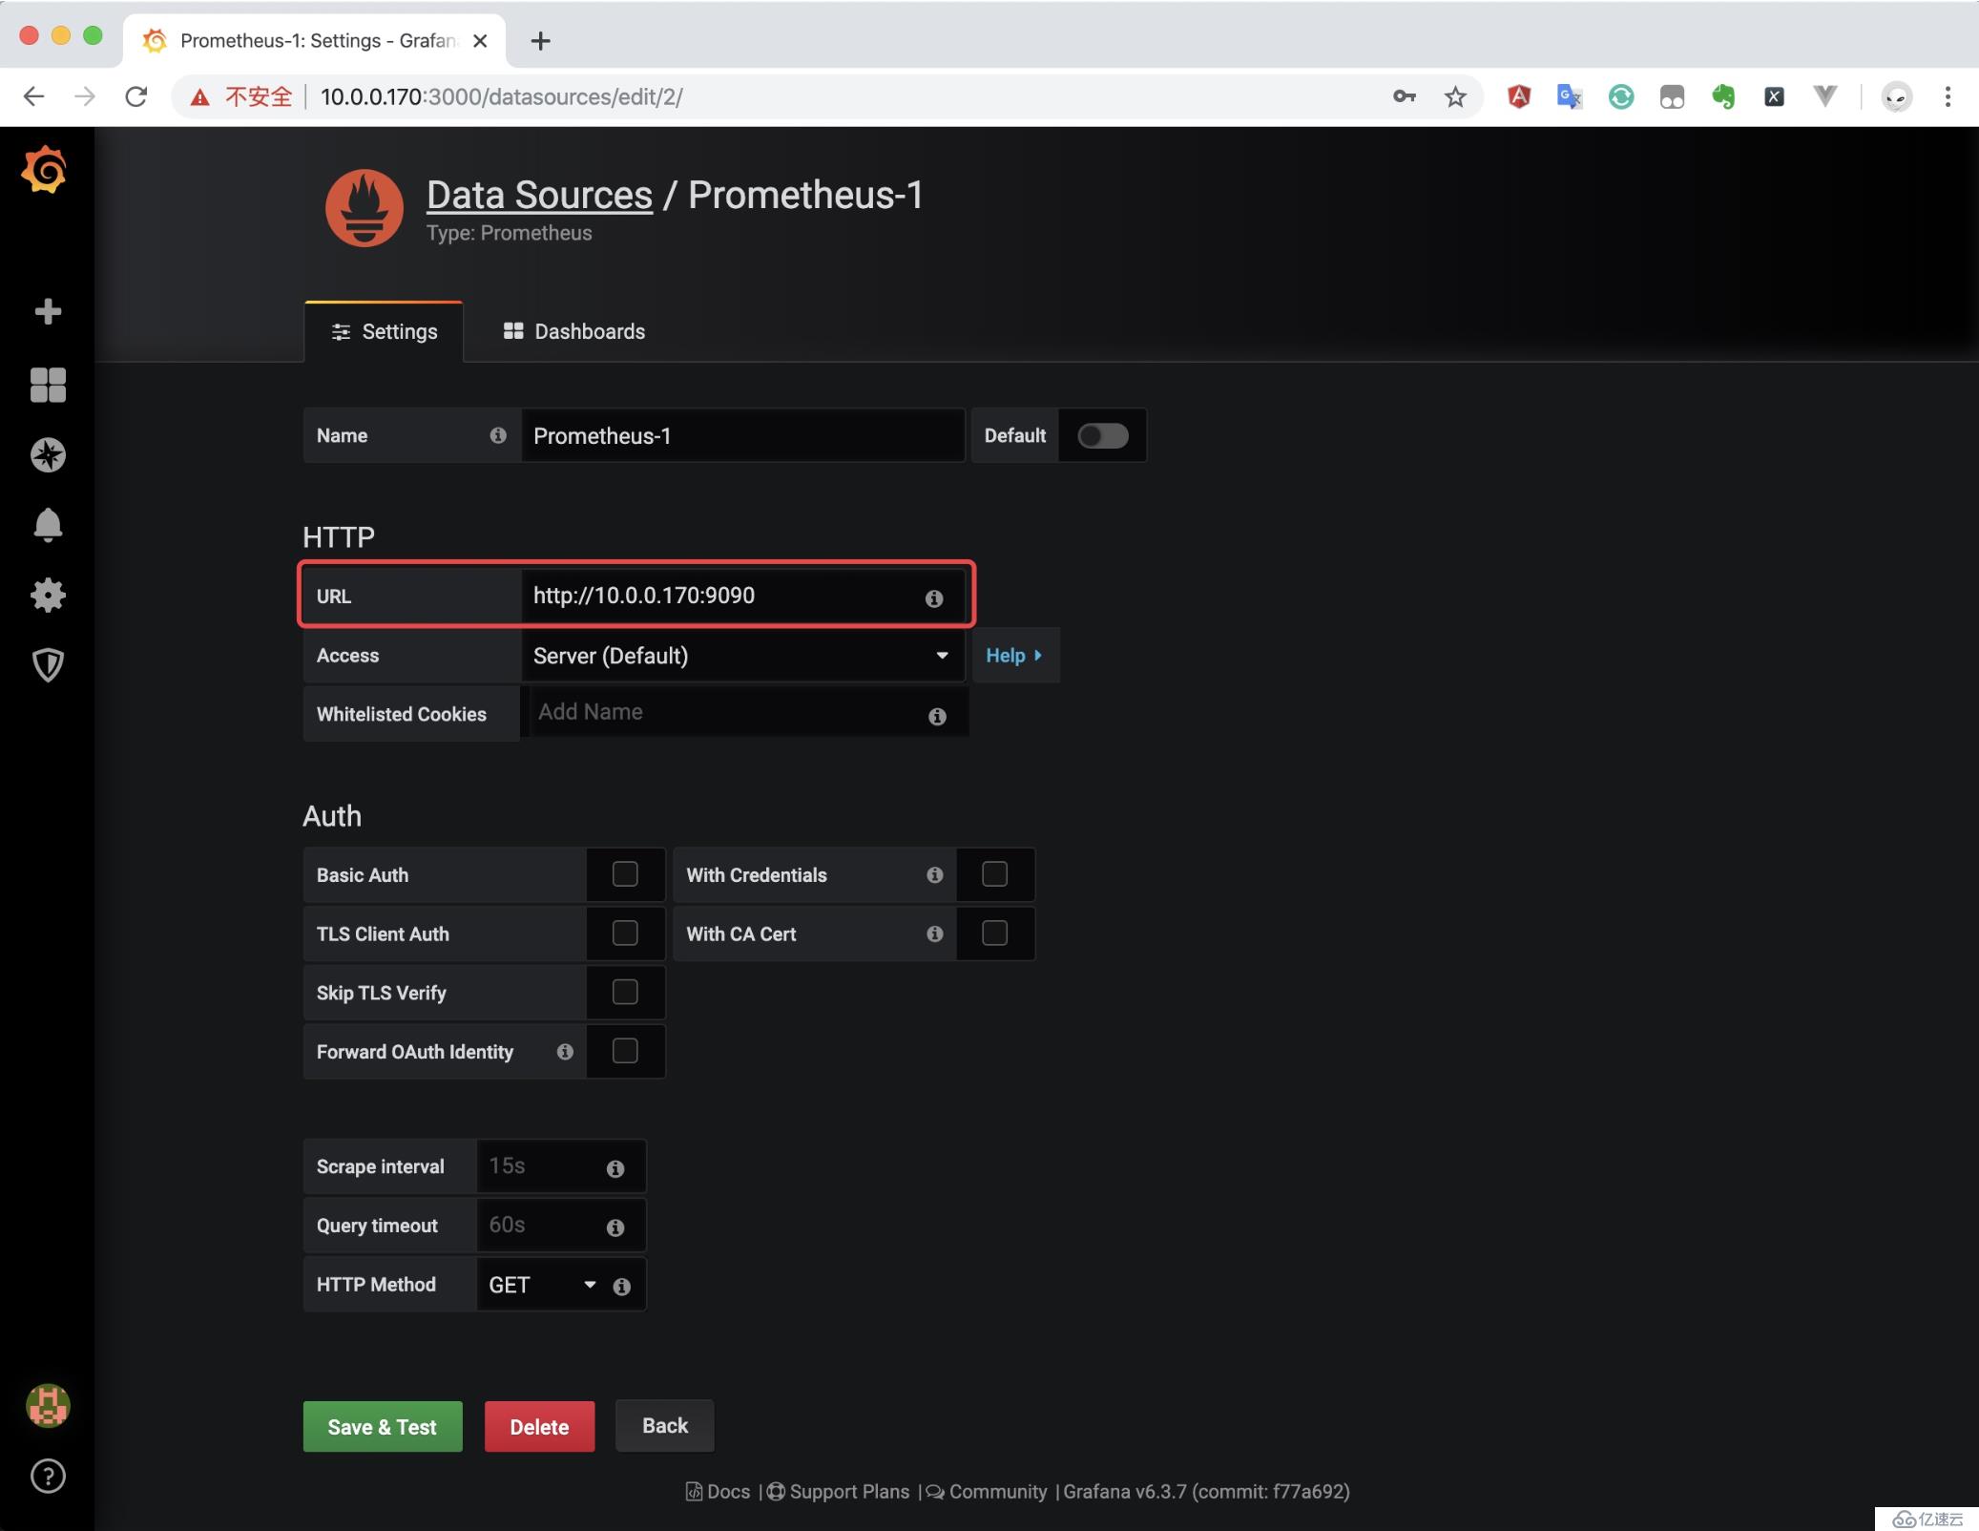1979x1531 pixels.
Task: Open the Alerting bell icon
Action: [48, 525]
